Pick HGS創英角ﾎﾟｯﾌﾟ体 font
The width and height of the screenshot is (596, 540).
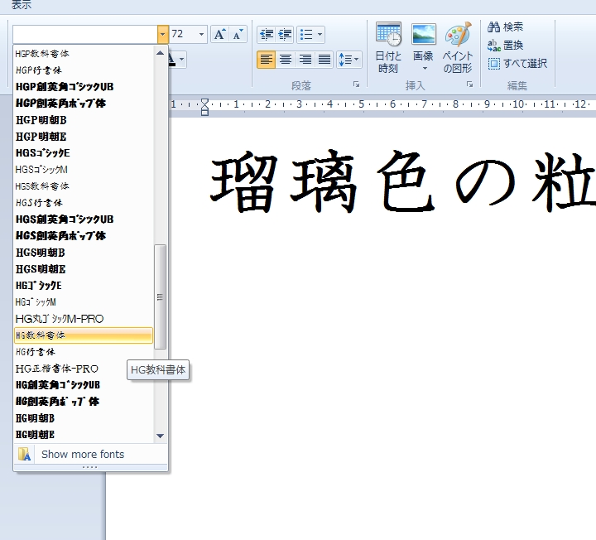pos(84,236)
